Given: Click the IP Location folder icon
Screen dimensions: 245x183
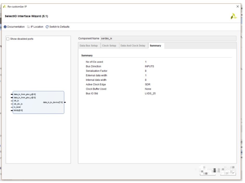Looking at the screenshot, I should pyautogui.click(x=28, y=27).
